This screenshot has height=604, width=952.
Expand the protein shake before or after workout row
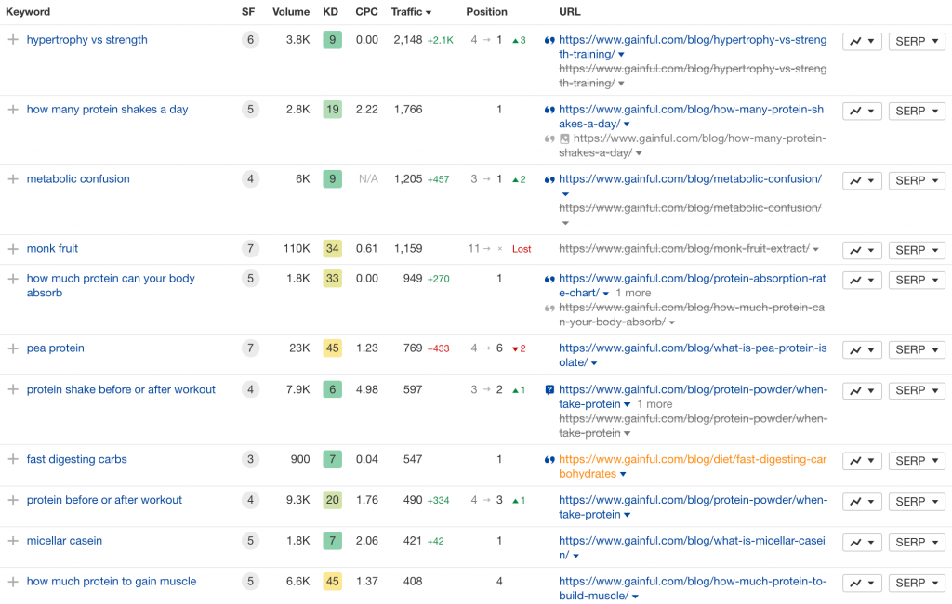13,389
